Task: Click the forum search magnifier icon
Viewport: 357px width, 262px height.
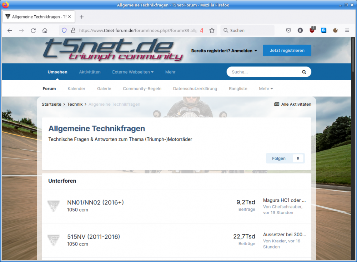Action: point(304,72)
